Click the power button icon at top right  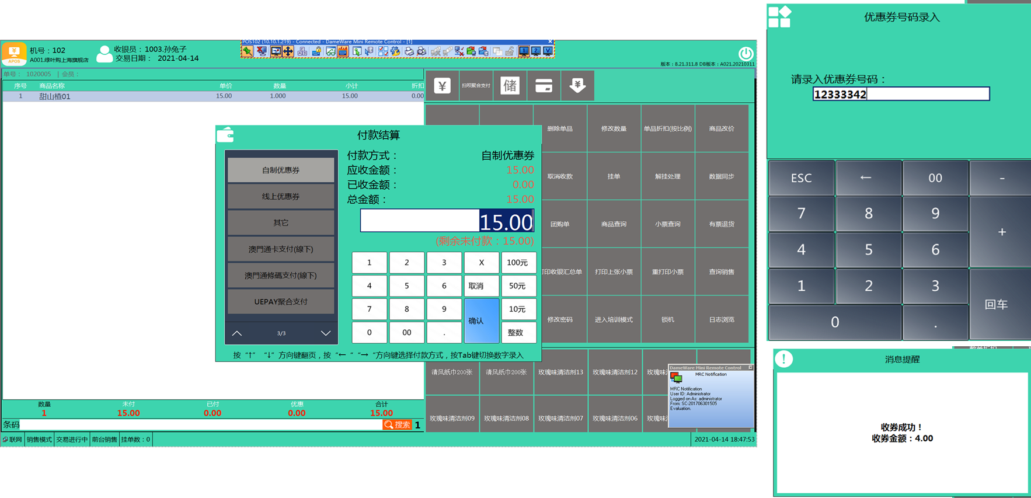[746, 54]
